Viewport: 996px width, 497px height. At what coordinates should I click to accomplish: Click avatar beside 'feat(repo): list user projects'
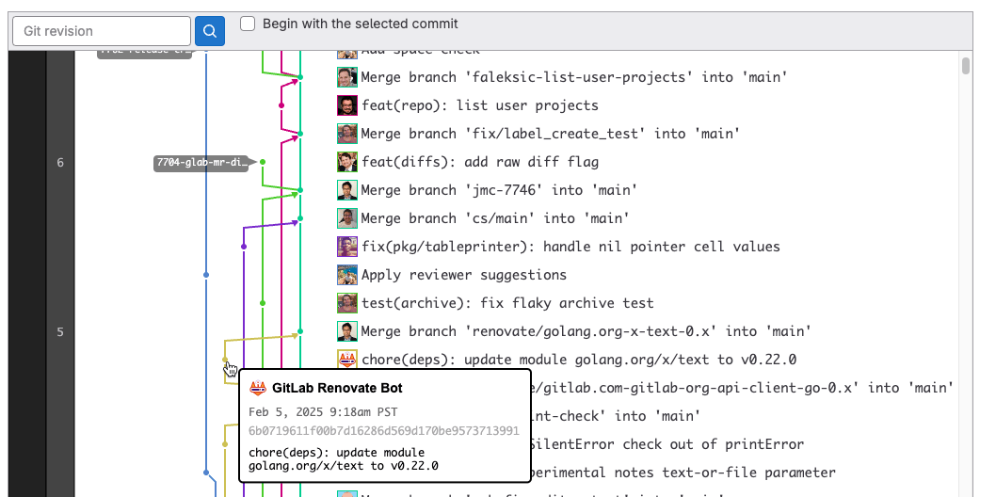pos(346,105)
